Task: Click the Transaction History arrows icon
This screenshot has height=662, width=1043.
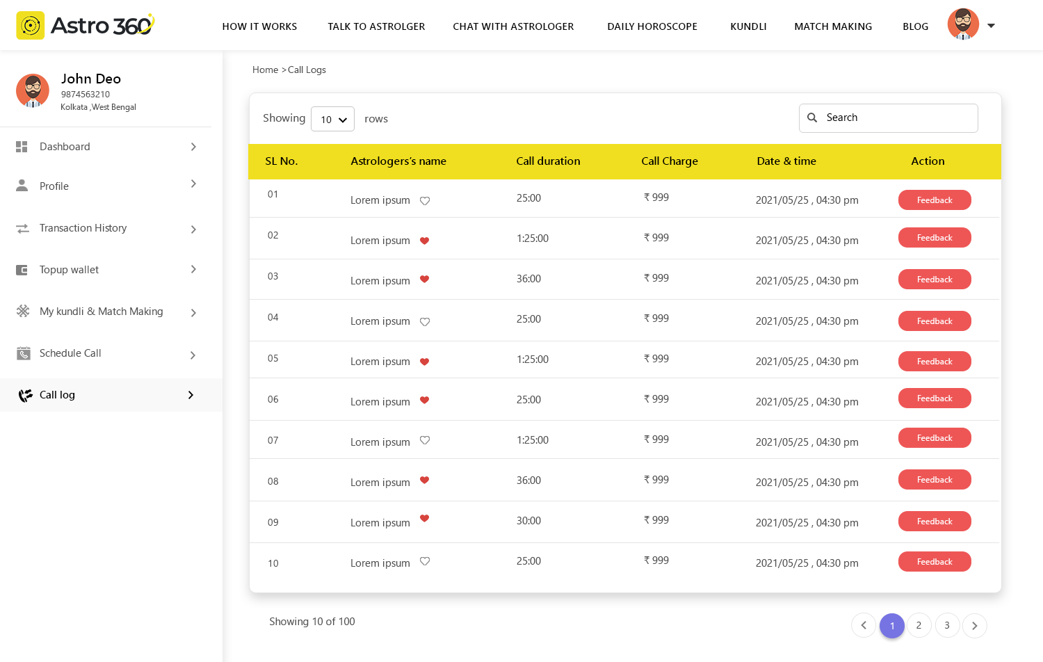Action: coord(22,228)
